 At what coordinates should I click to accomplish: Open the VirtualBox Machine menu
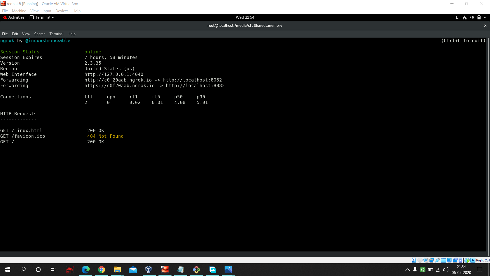click(x=19, y=11)
